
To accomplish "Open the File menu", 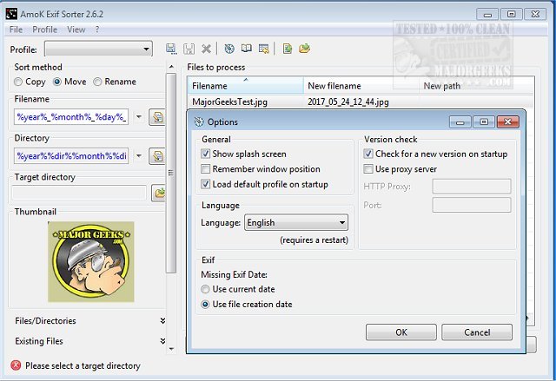I will pyautogui.click(x=16, y=30).
